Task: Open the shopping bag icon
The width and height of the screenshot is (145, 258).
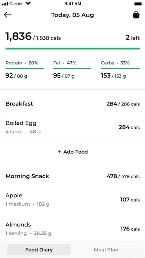Action: [136, 15]
